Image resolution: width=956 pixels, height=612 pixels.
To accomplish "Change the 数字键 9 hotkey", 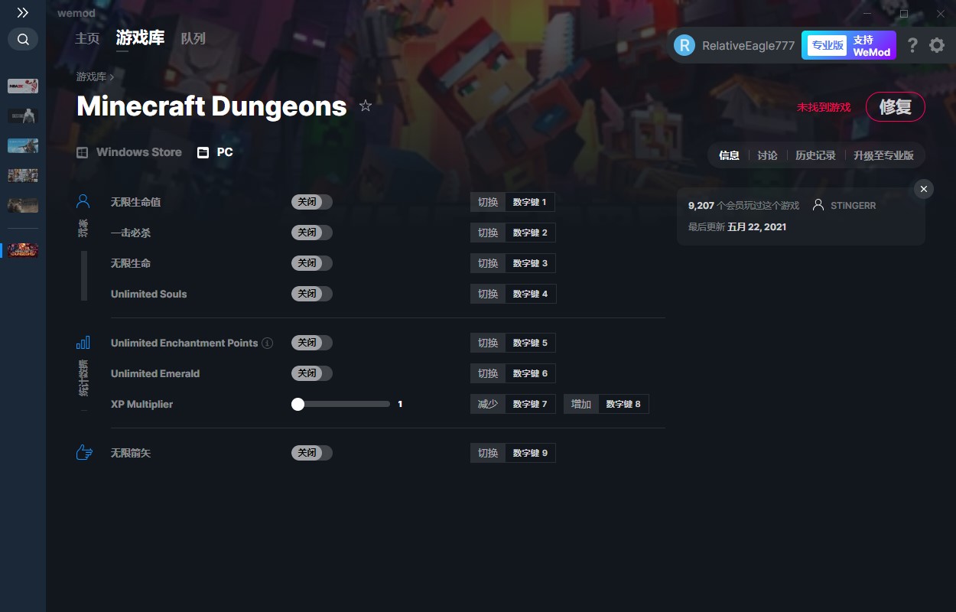I will (530, 453).
